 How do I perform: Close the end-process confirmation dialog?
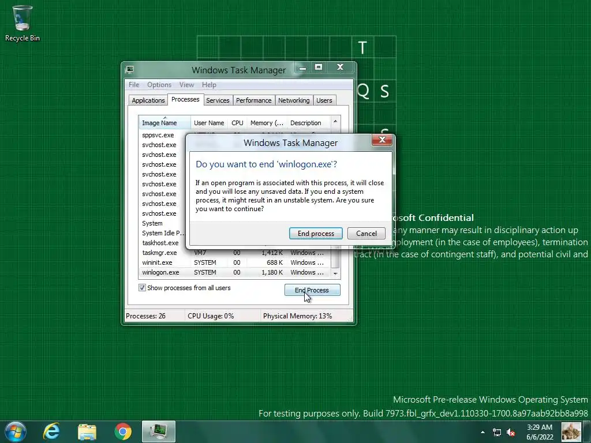(x=382, y=140)
